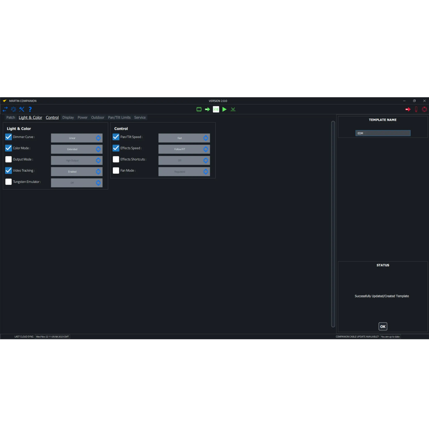Open help via the question mark icon
Screen dimensions: 429x429
[30, 109]
